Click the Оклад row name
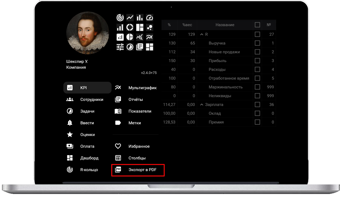 point(215,113)
